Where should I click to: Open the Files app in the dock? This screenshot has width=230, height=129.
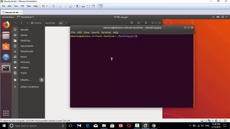pos(6,35)
